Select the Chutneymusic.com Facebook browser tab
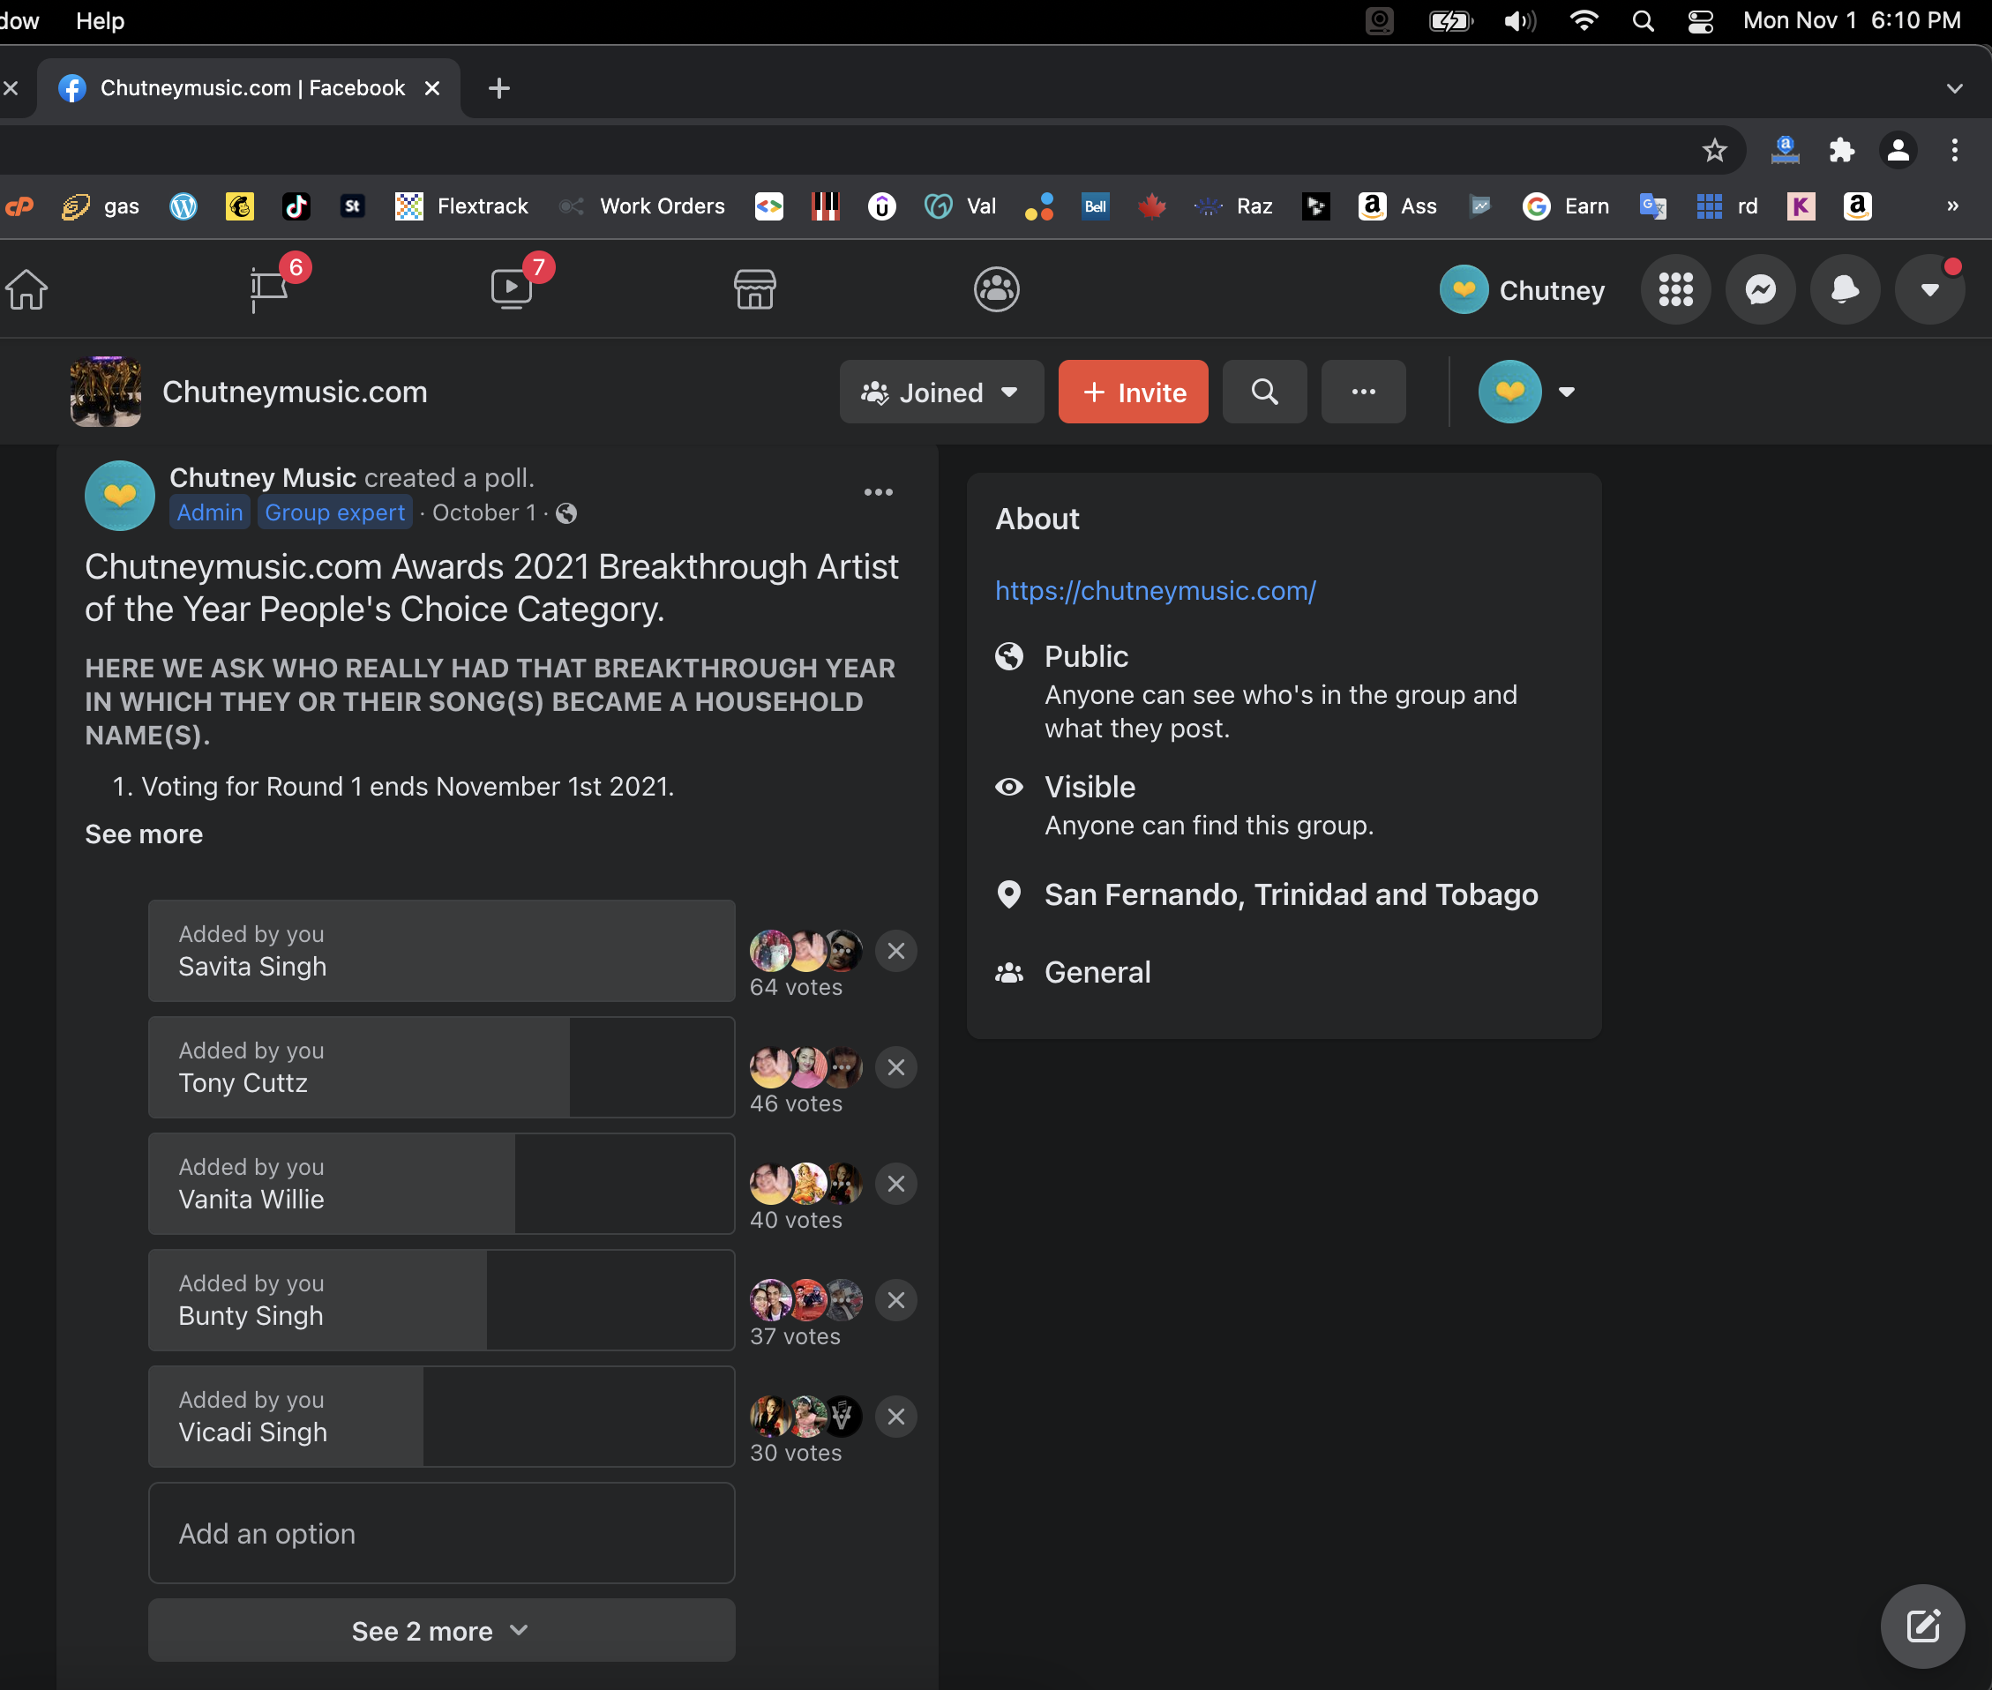This screenshot has height=1690, width=1992. [x=251, y=88]
